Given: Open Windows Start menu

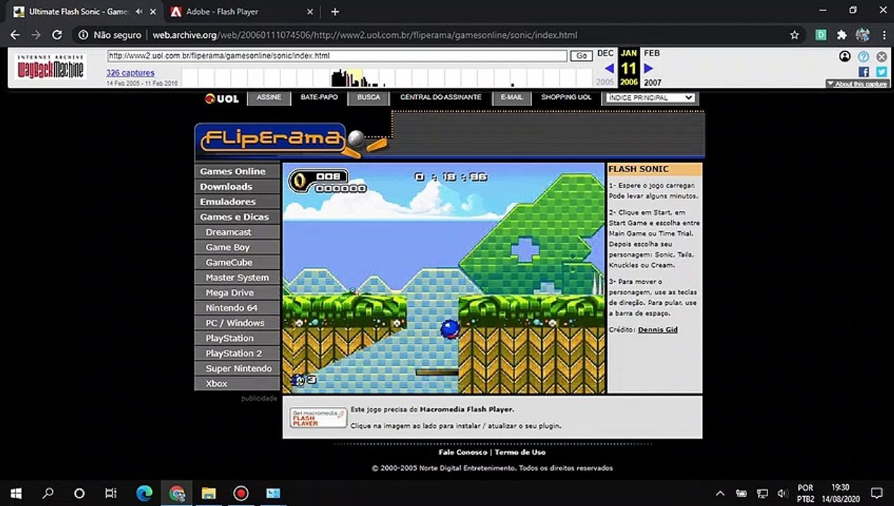Looking at the screenshot, I should point(16,493).
